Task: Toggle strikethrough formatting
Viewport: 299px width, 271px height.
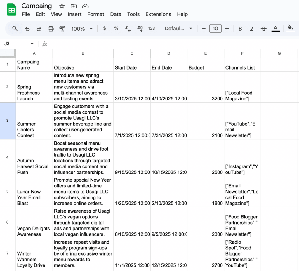Action: click(263, 29)
